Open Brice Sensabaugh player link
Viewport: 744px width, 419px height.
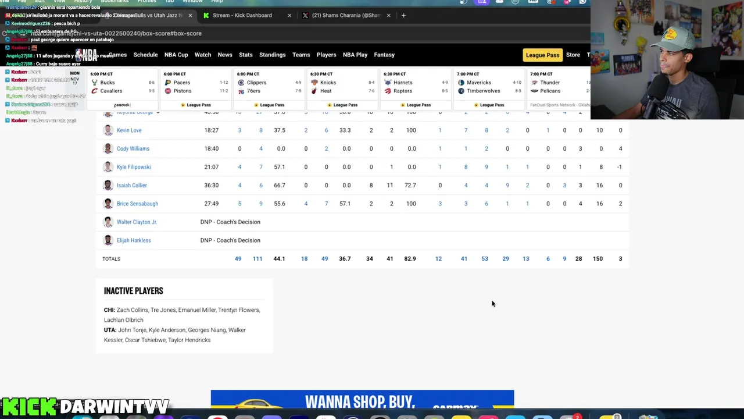137,204
